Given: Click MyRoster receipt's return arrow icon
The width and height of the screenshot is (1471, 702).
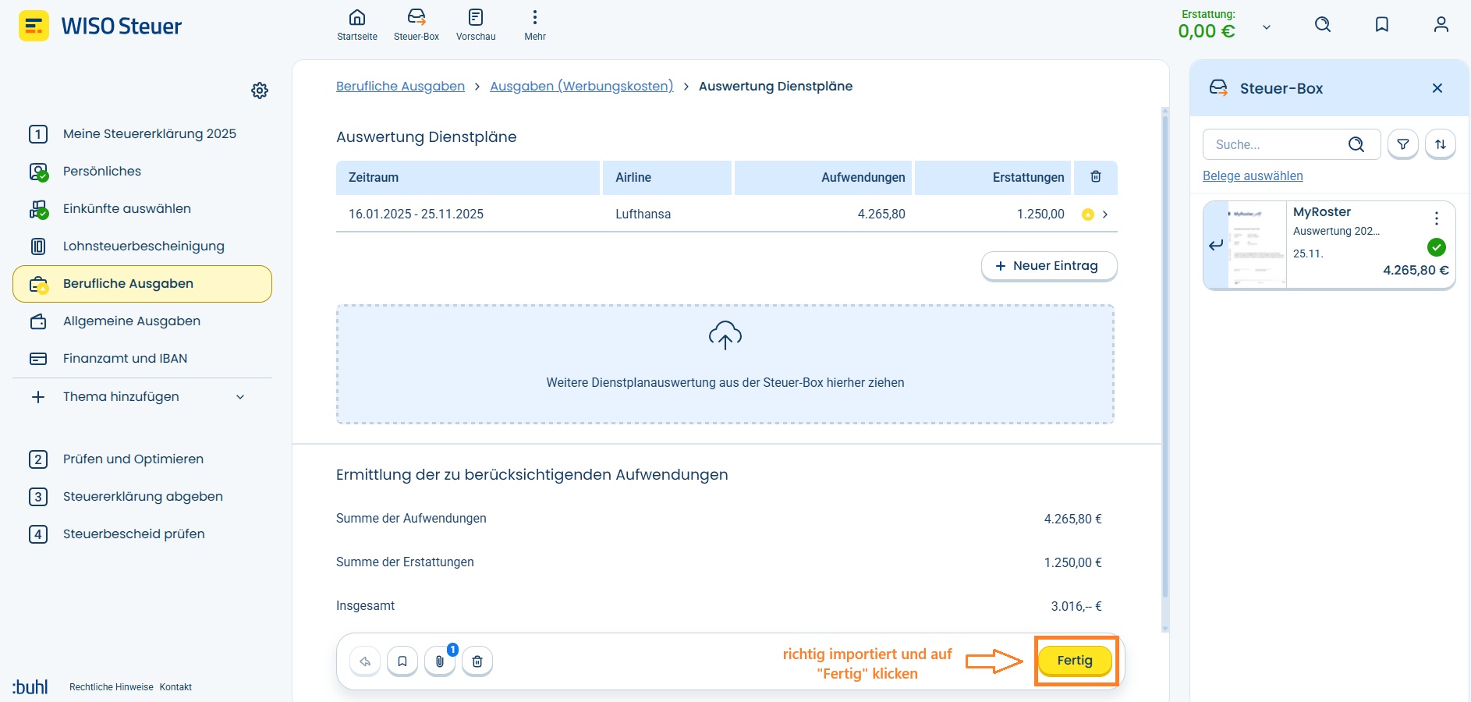Looking at the screenshot, I should [1216, 245].
